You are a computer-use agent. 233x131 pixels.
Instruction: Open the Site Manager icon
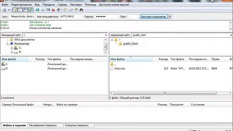click(x=4, y=10)
